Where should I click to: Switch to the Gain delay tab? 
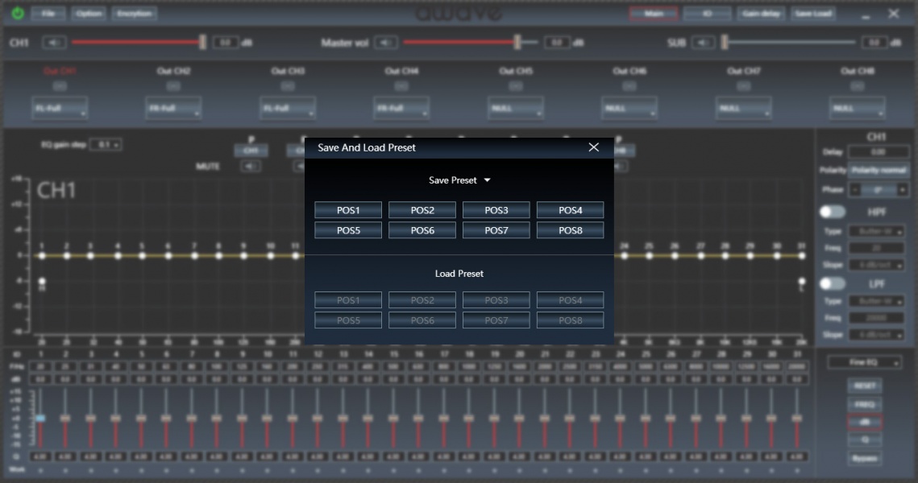[760, 14]
